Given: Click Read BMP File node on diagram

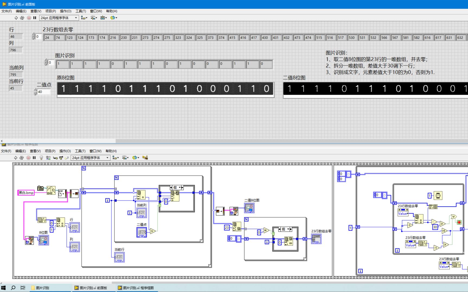Looking at the screenshot, I should pyautogui.click(x=63, y=193).
